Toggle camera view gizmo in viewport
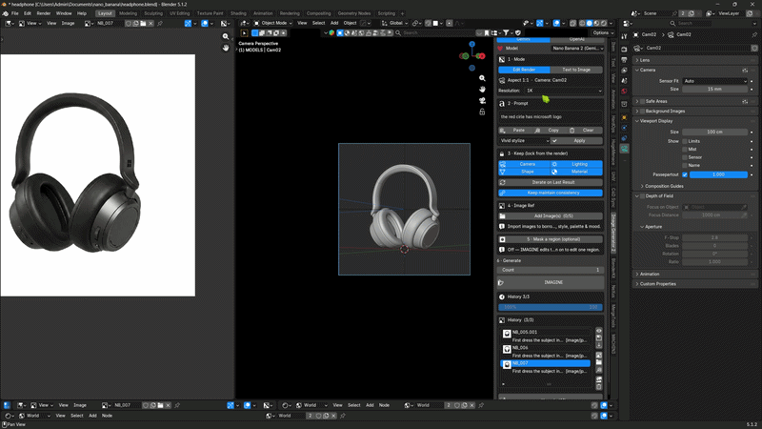 pos(482,101)
